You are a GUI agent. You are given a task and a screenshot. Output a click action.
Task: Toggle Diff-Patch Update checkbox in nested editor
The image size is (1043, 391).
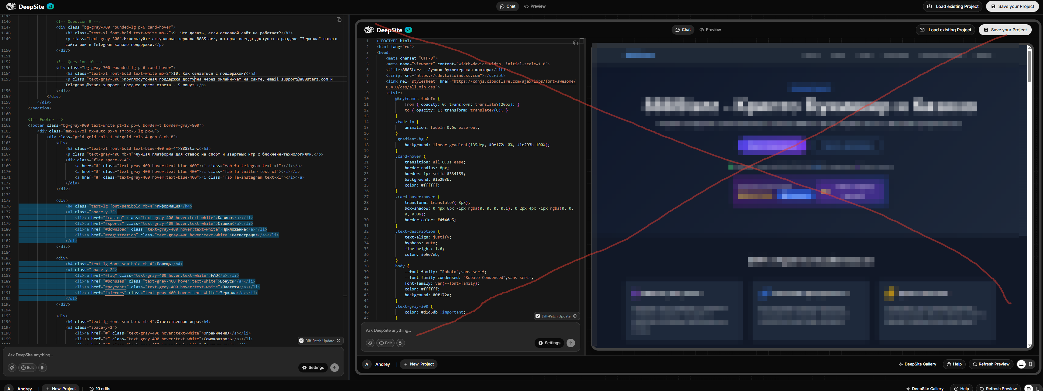pyautogui.click(x=537, y=316)
